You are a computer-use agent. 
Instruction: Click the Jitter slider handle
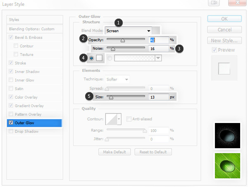click(107, 139)
